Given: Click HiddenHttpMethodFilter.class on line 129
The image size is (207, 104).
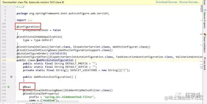Looking at the screenshot, I should pos(87,90).
